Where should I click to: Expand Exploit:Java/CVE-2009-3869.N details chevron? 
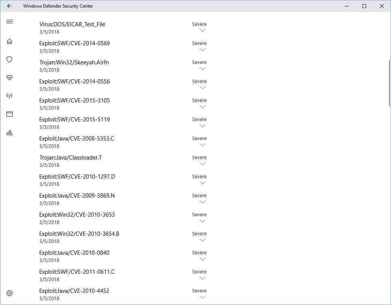coord(202,202)
